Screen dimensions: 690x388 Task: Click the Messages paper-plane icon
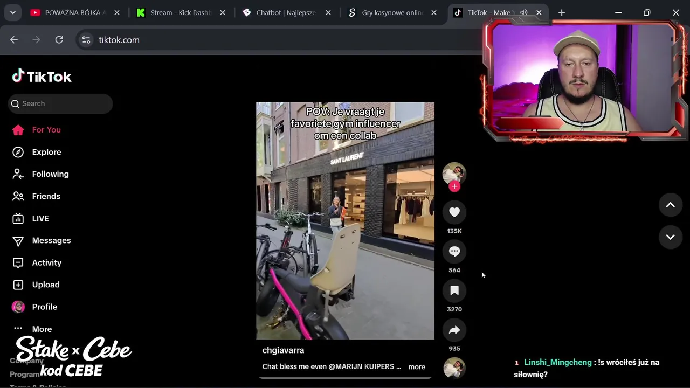pyautogui.click(x=18, y=240)
